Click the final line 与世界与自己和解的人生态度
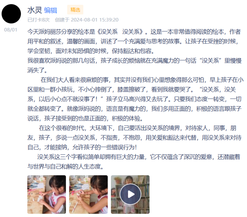Screen dimensions: 247x217 (66, 166)
